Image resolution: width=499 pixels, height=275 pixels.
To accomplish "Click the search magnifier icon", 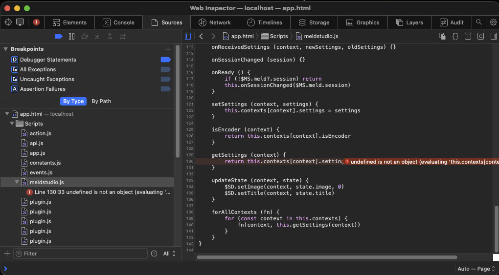I will coord(479,22).
